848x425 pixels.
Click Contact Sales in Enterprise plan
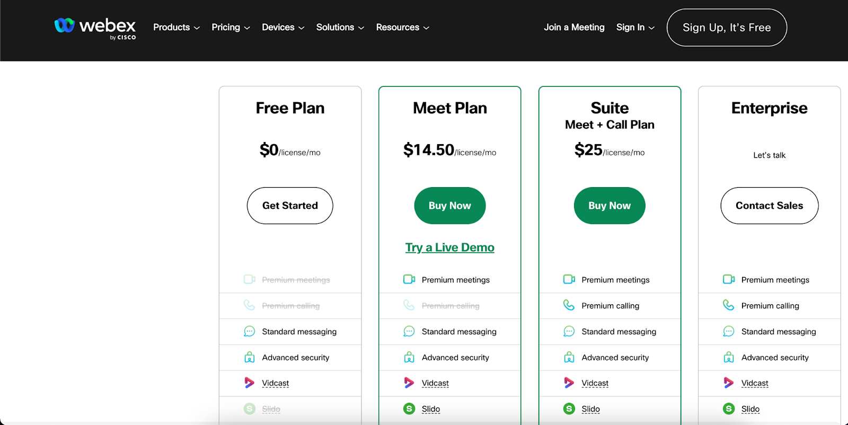[x=769, y=206]
